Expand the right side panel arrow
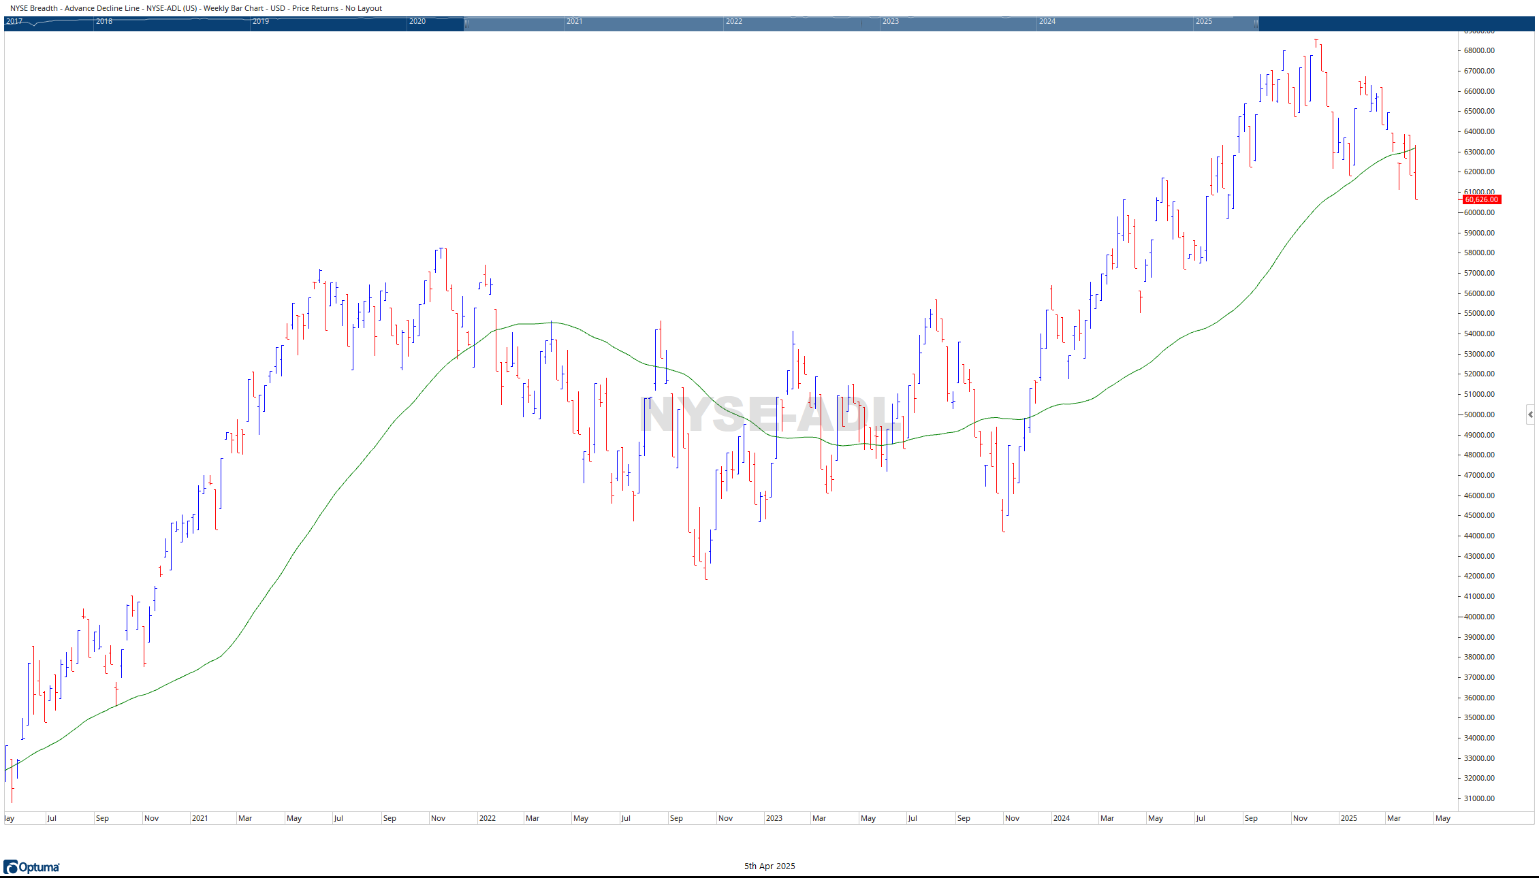This screenshot has width=1539, height=878. [x=1530, y=414]
